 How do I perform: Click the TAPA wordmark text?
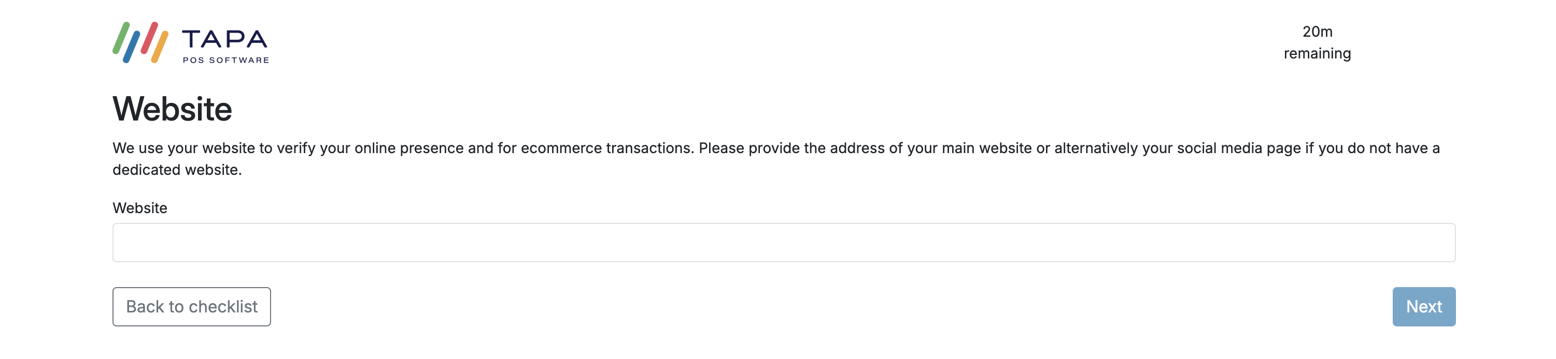pos(225,39)
